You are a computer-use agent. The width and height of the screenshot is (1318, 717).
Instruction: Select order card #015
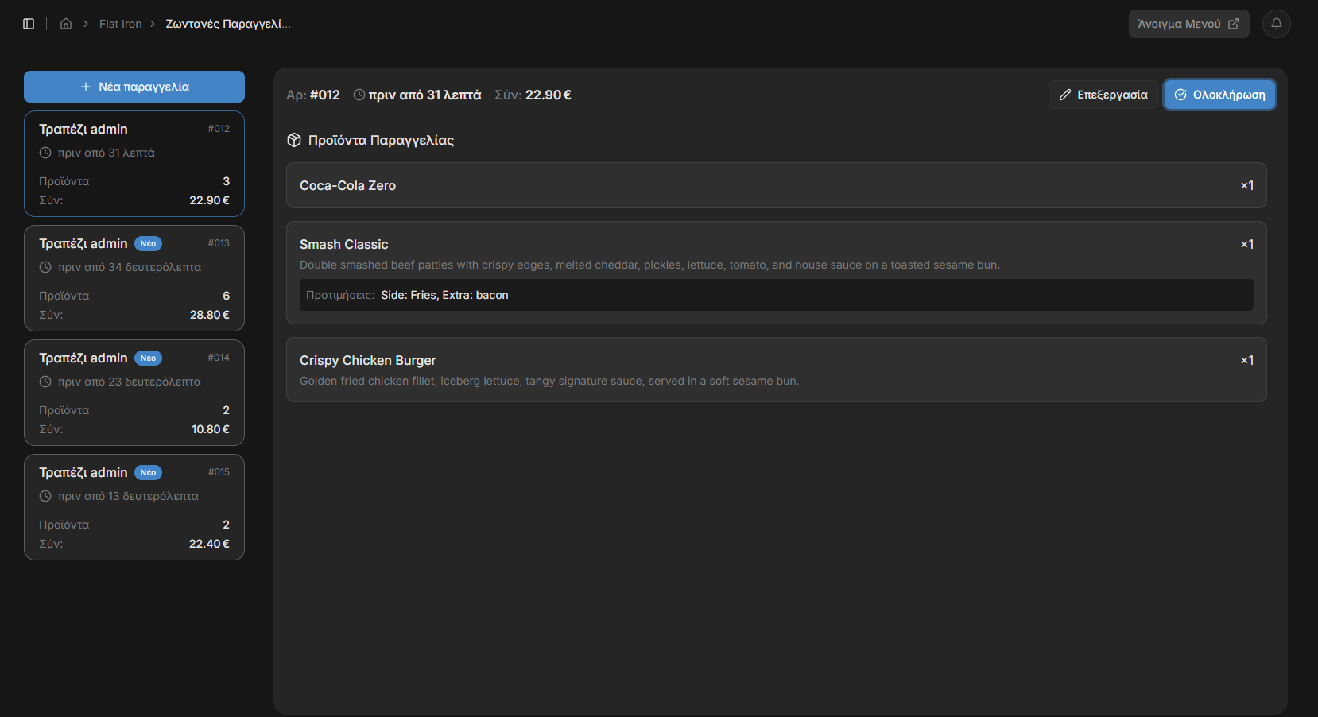(x=134, y=507)
